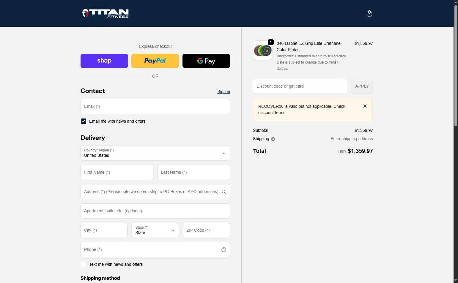Click the Sign in link
Screen dimensions: 458x283
click(x=224, y=91)
